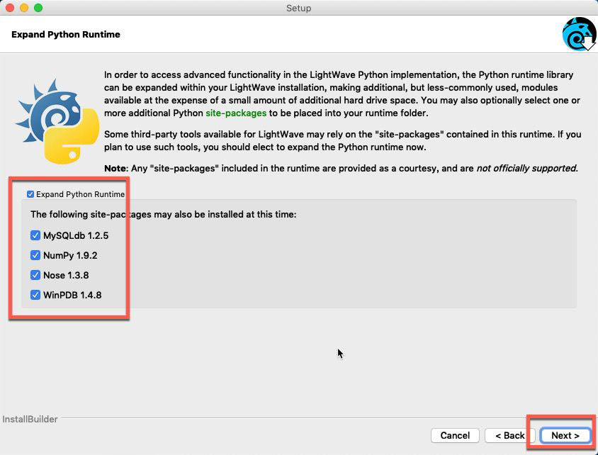Zoom the Setup window with green button
598x455 pixels.
(x=38, y=8)
